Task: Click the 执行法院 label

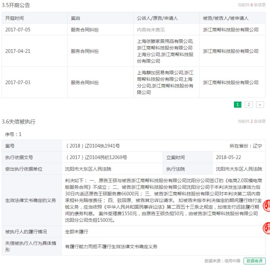Action: tap(175, 169)
